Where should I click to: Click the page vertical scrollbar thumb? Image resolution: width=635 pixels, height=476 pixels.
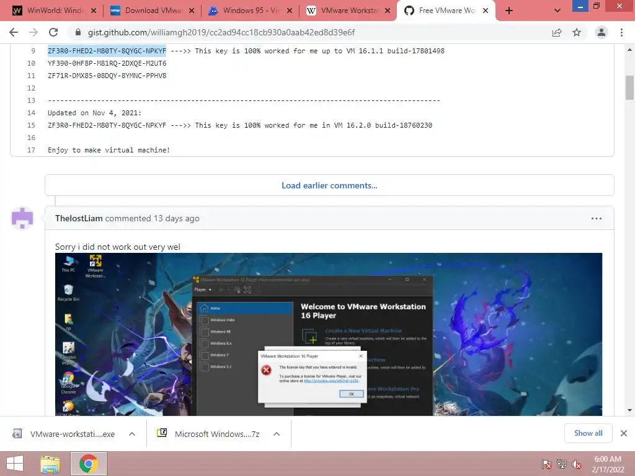pyautogui.click(x=629, y=87)
